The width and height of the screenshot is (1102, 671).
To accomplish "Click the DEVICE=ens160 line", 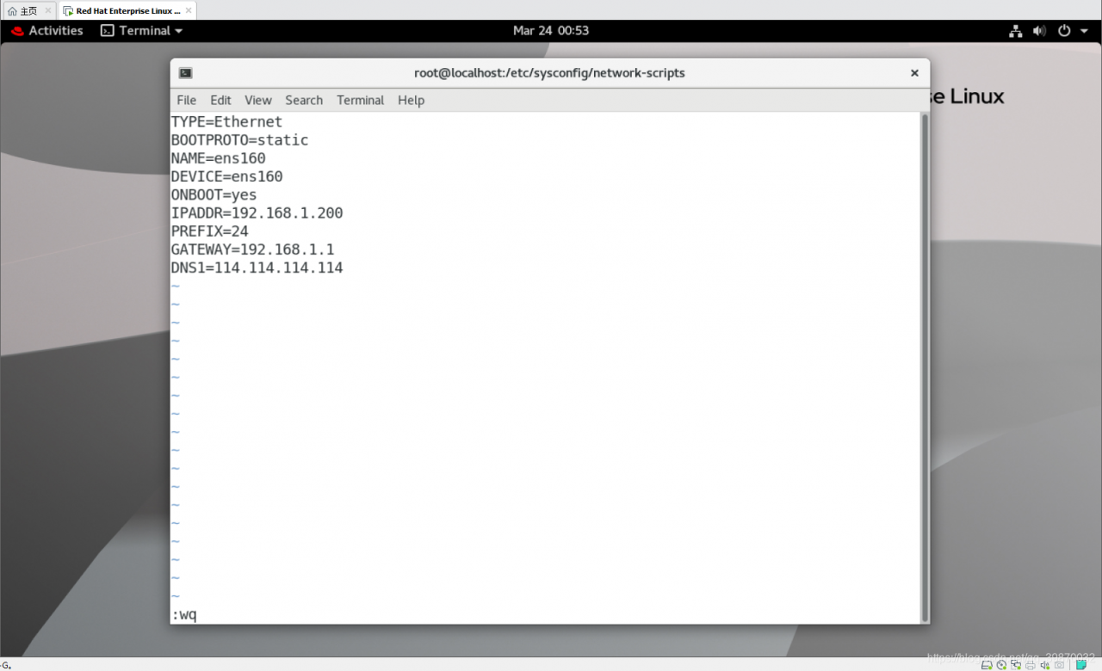I will coord(227,176).
